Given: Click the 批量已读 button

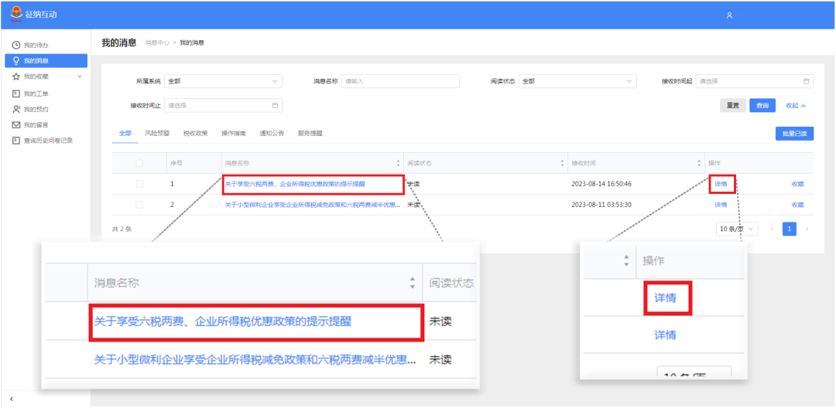Looking at the screenshot, I should click(794, 134).
